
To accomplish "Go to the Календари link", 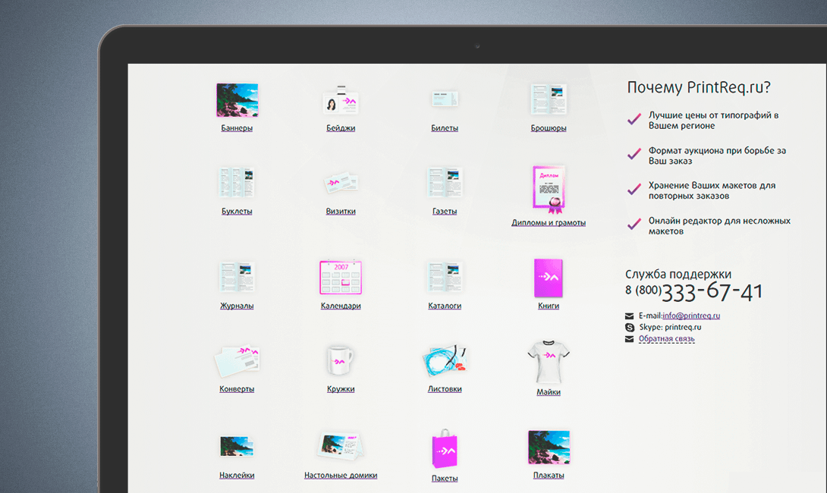I will point(341,306).
